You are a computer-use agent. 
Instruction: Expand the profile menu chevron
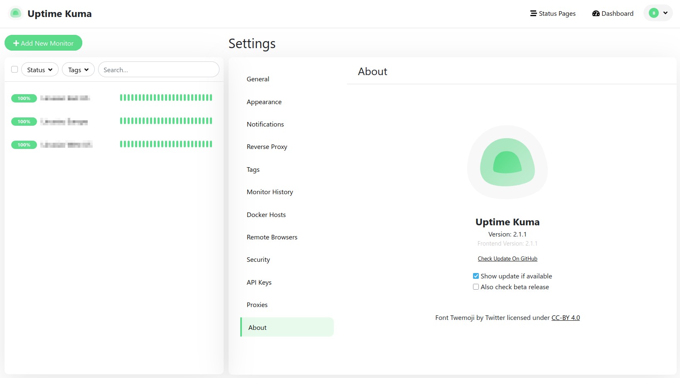(665, 13)
